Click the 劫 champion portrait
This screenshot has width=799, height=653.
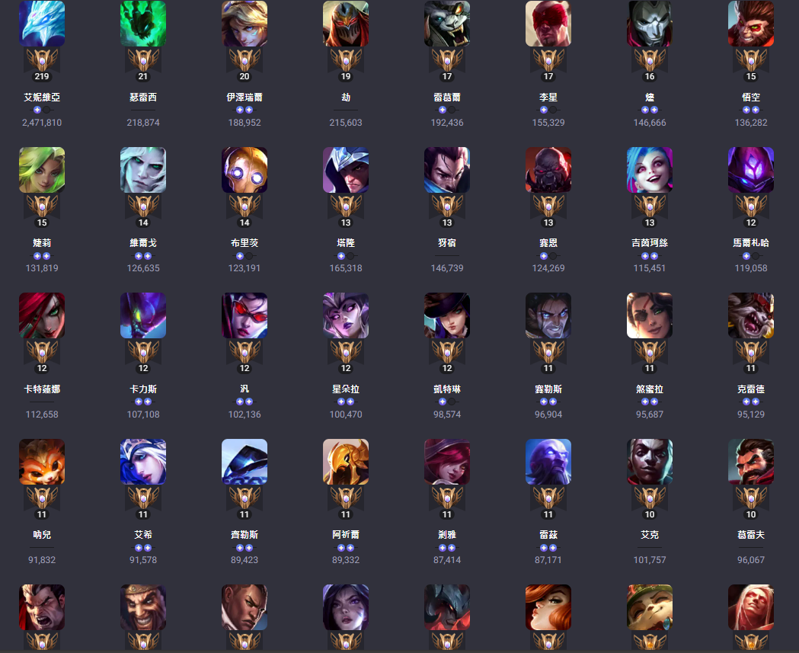346,24
